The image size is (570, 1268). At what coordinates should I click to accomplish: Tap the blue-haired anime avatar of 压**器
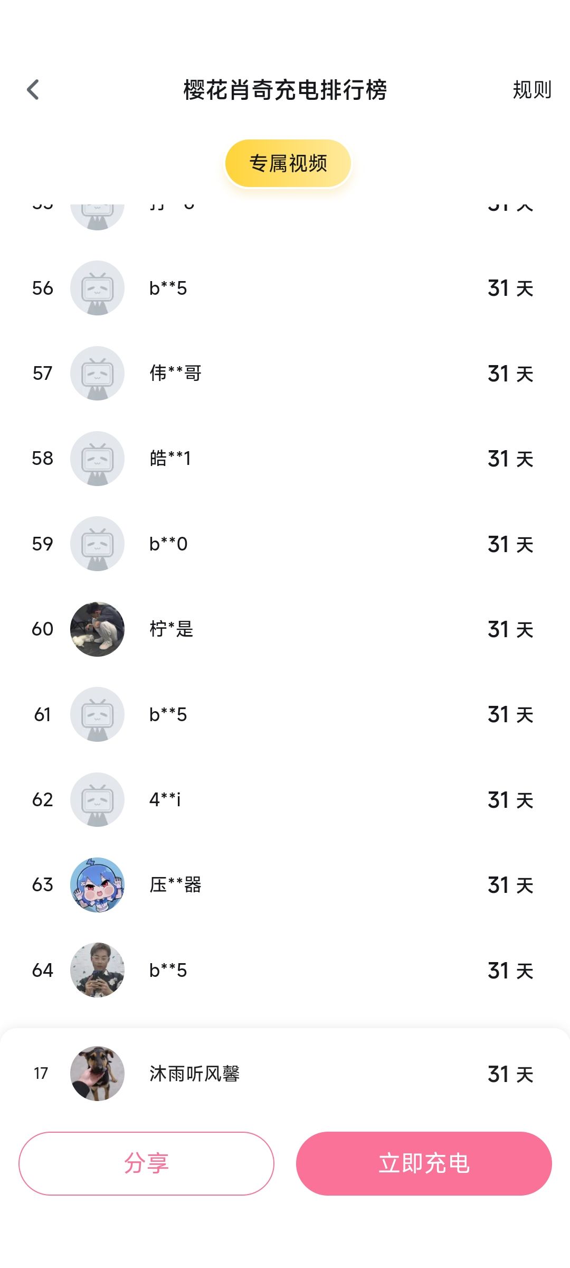97,885
